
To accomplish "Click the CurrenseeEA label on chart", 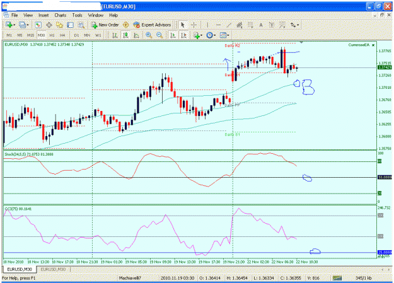I will click(359, 45).
